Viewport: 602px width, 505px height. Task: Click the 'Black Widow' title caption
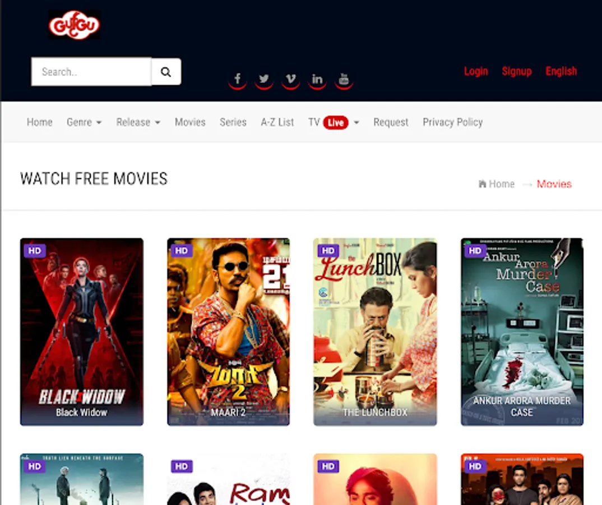tap(81, 412)
